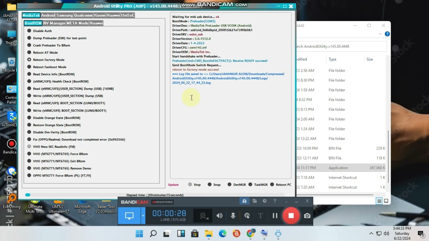Click Bandicam lock icon

[244, 201]
